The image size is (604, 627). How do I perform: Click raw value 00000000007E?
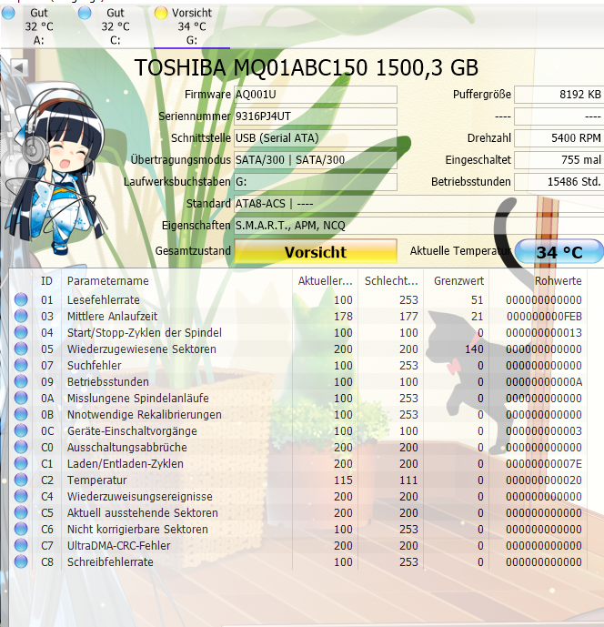544,464
